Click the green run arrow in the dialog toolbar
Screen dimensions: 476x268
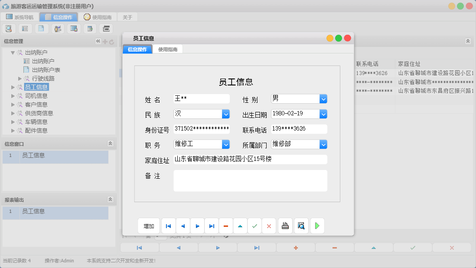[x=317, y=226]
